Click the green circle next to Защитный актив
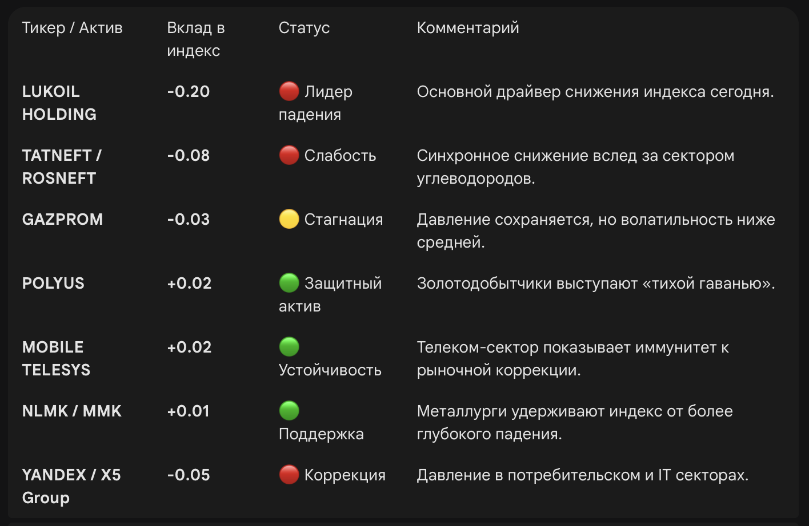Screen dimensions: 809x526 coord(289,283)
